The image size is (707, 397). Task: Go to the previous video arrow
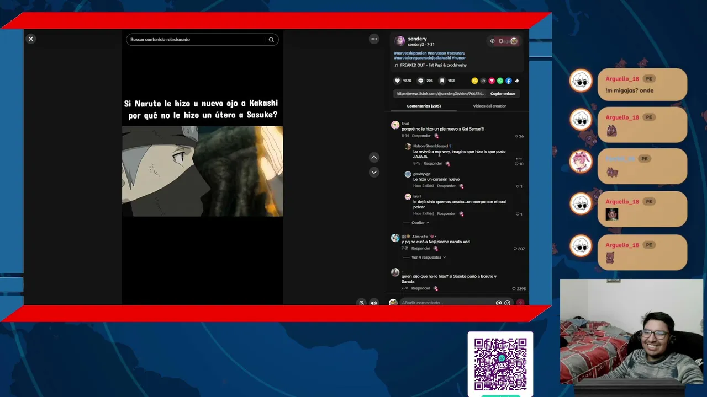[374, 157]
